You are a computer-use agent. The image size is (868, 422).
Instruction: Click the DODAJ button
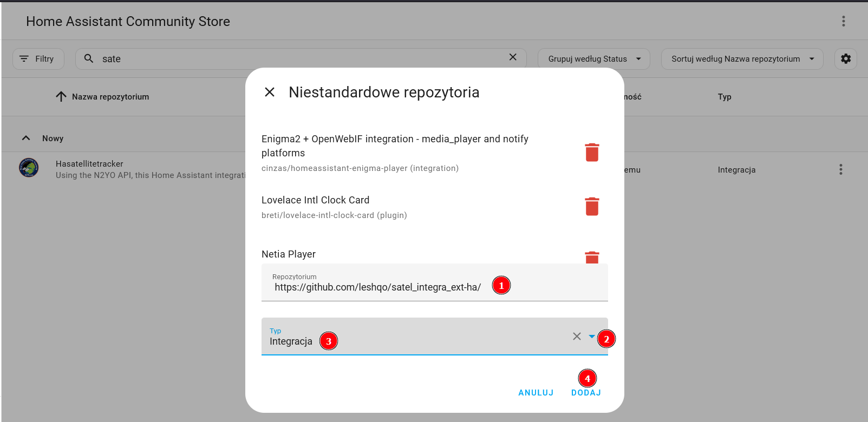(586, 393)
